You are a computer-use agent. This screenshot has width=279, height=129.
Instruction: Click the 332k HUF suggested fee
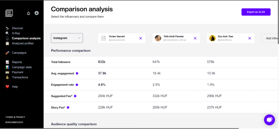pos(160,96)
